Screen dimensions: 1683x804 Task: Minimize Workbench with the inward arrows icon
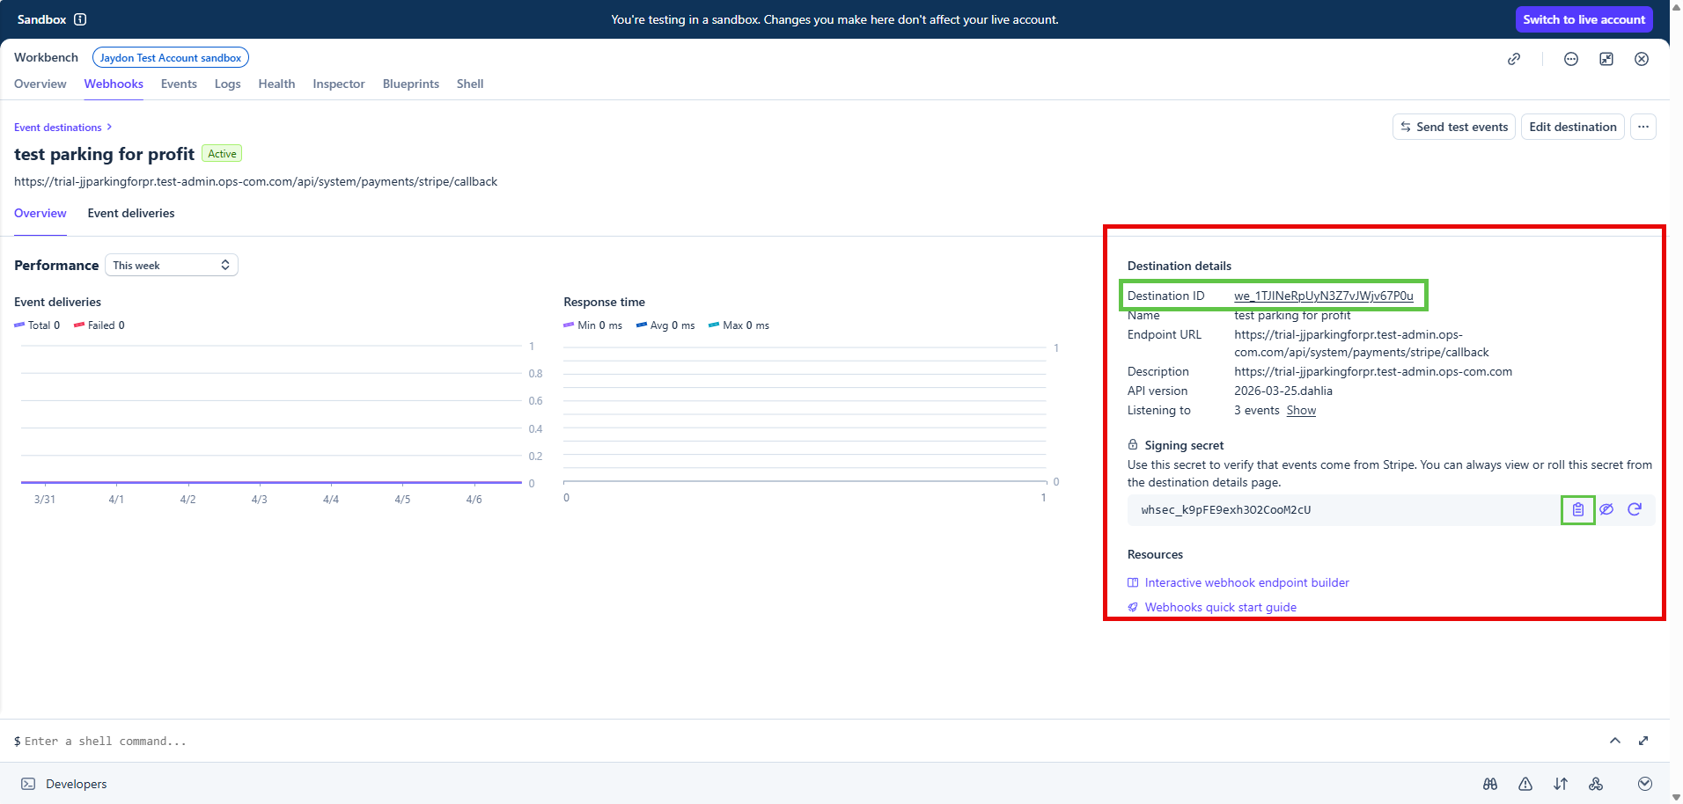(x=1606, y=59)
